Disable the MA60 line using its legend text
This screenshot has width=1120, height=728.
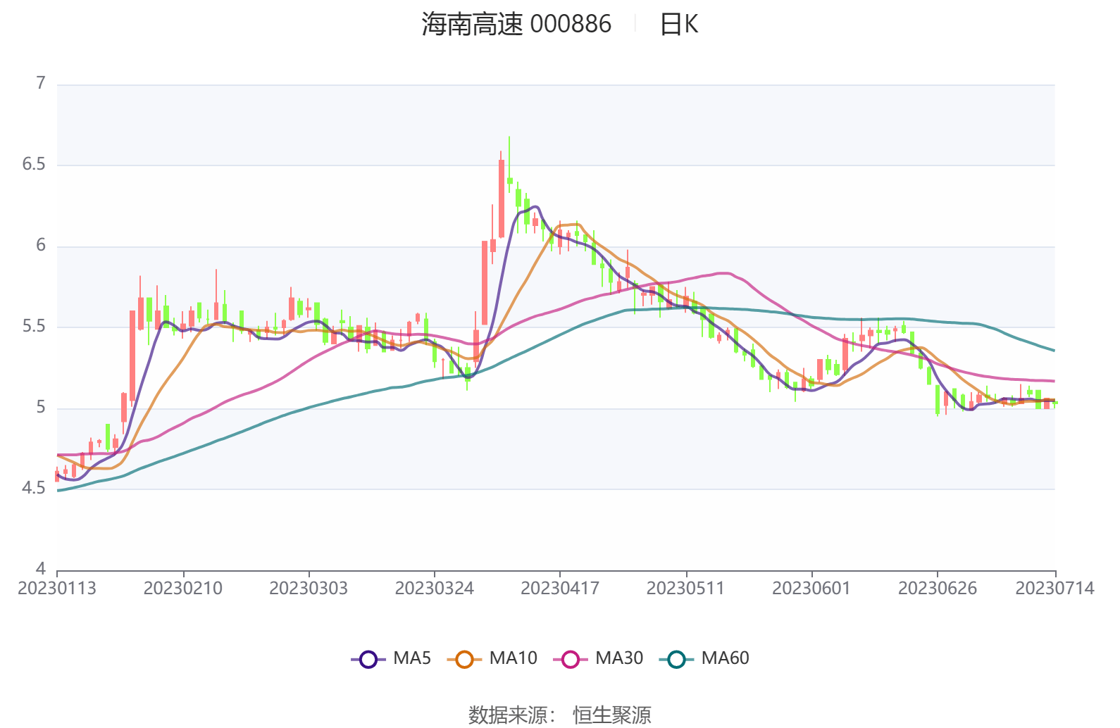(725, 658)
